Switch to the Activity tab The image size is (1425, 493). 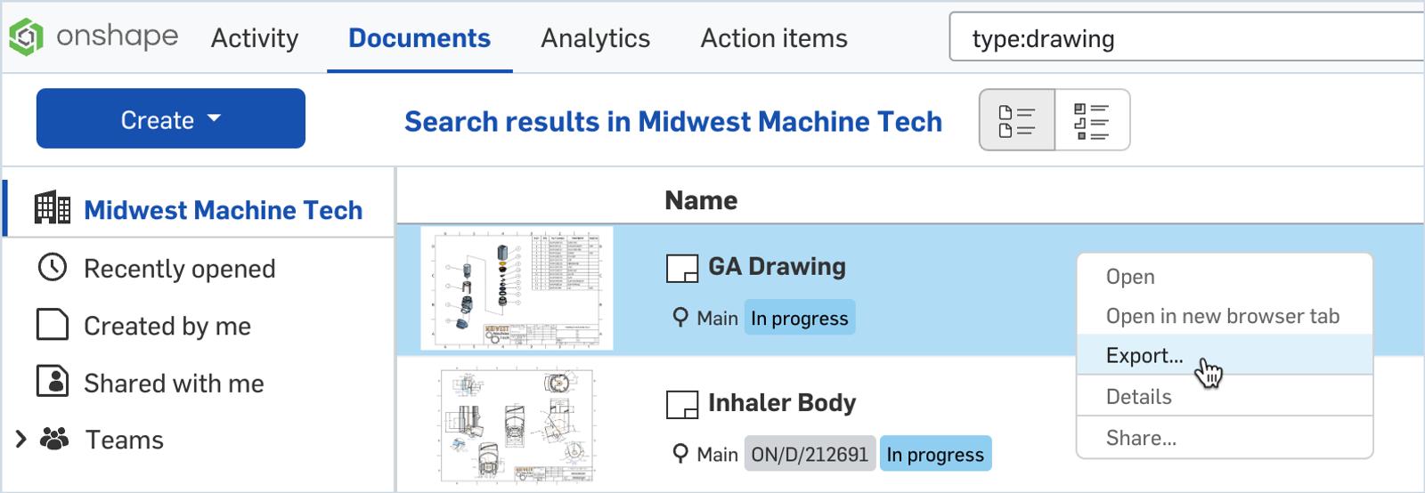coord(255,38)
